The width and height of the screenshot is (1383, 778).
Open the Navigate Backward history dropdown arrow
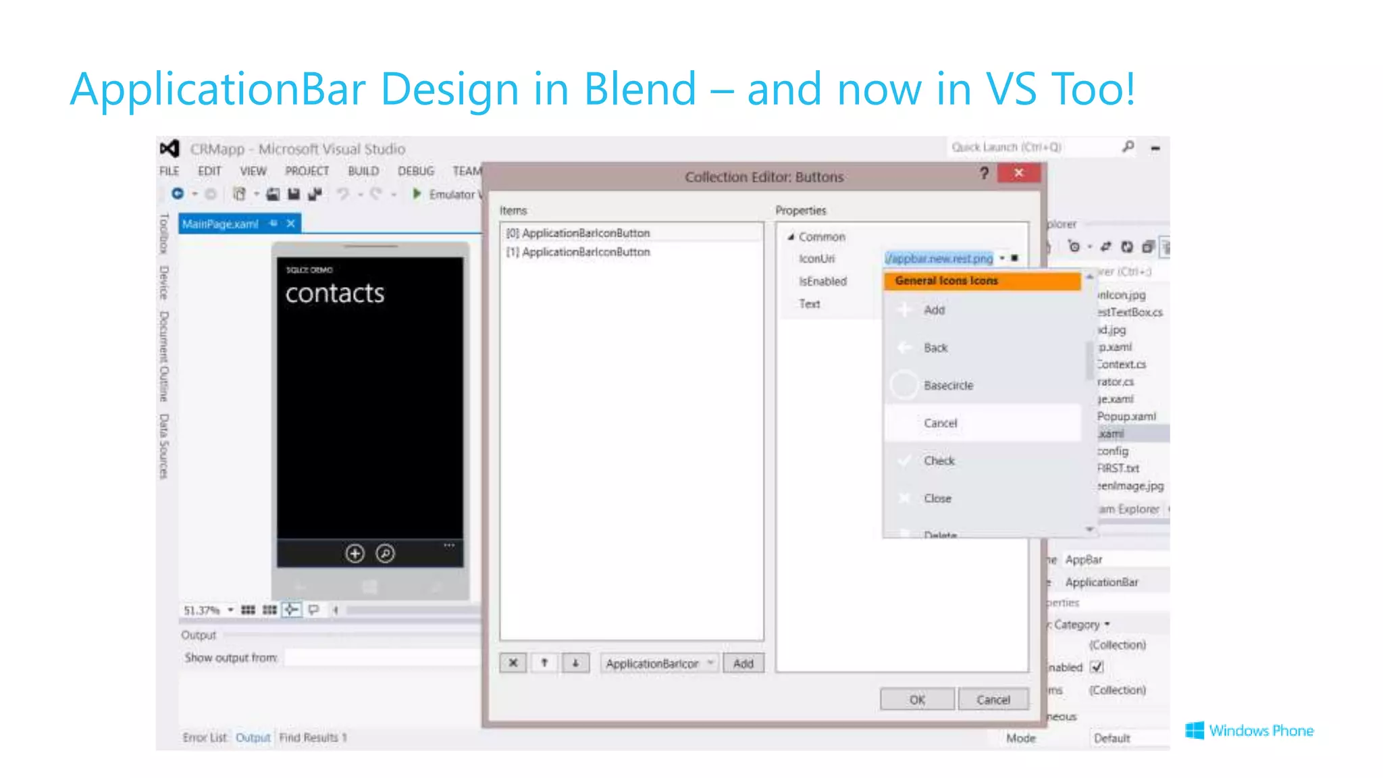tap(195, 194)
